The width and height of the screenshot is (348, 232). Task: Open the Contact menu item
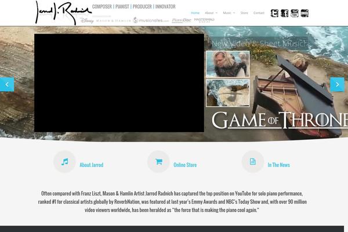point(259,13)
